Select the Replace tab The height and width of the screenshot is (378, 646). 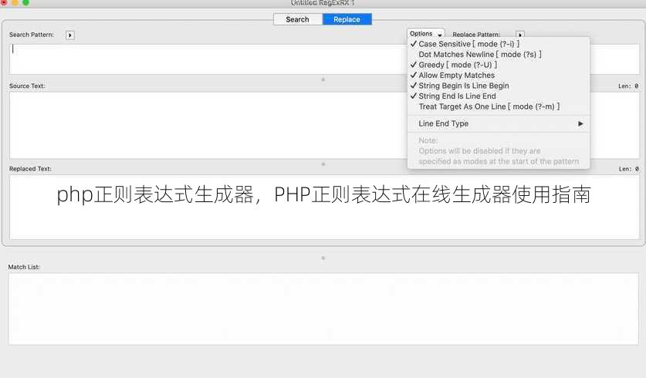click(347, 19)
